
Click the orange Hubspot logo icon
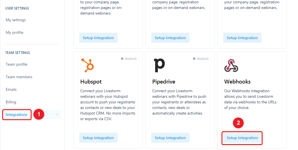pos(88,65)
